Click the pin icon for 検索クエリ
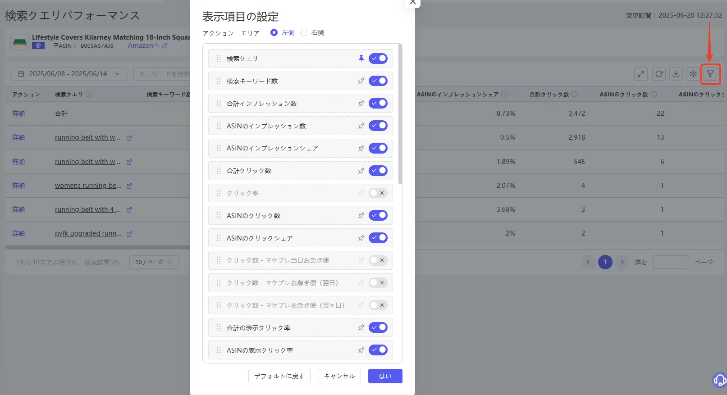The height and width of the screenshot is (395, 727). point(361,59)
